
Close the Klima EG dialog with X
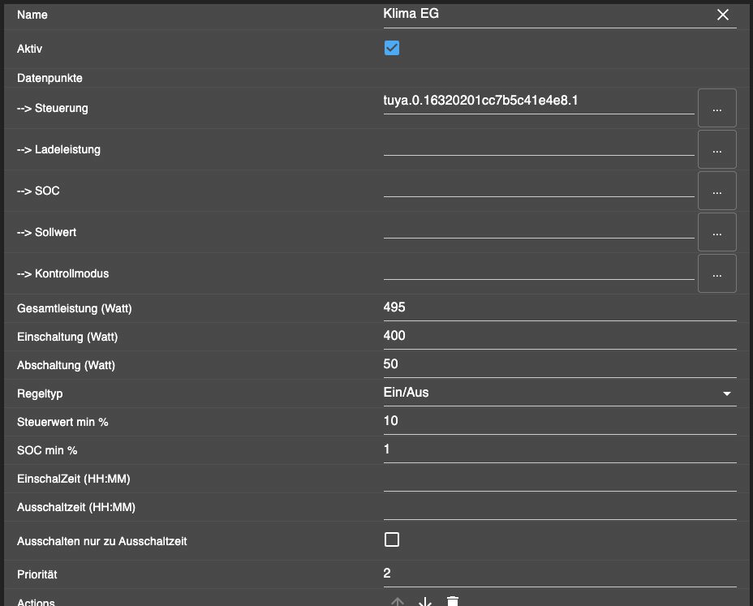[x=723, y=15]
